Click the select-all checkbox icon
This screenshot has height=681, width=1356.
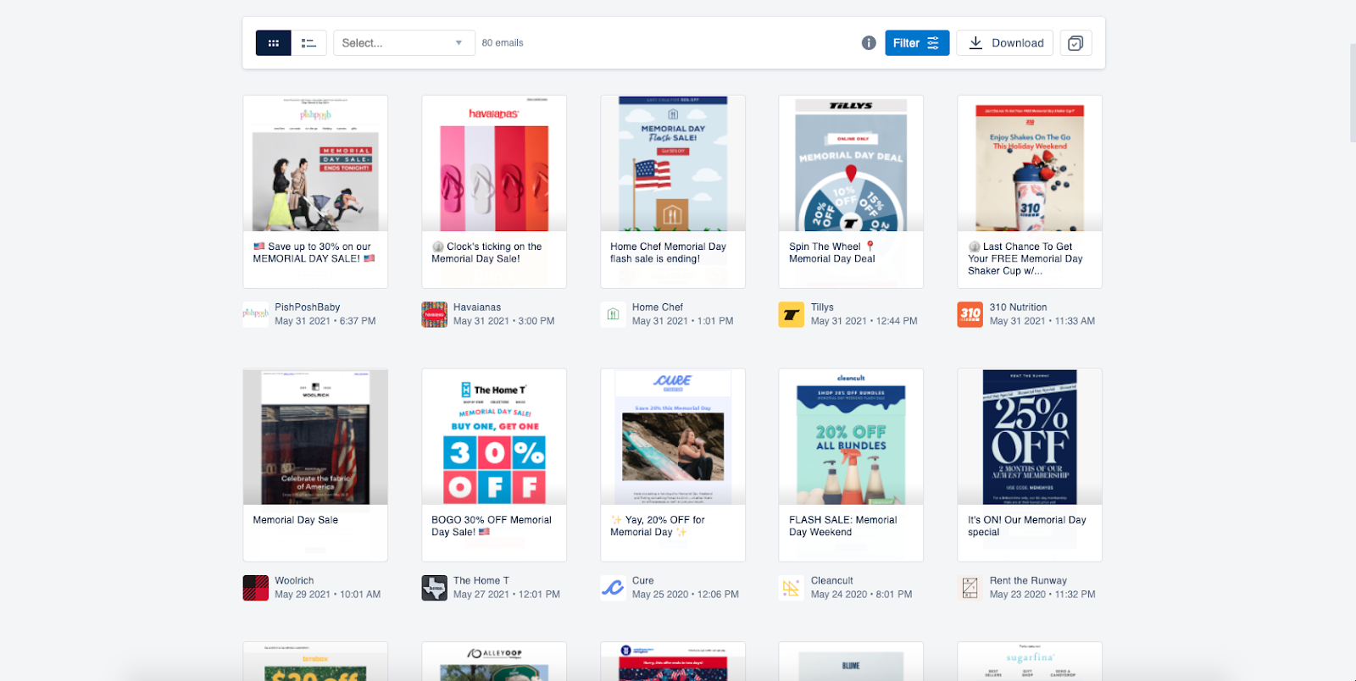click(x=1075, y=43)
